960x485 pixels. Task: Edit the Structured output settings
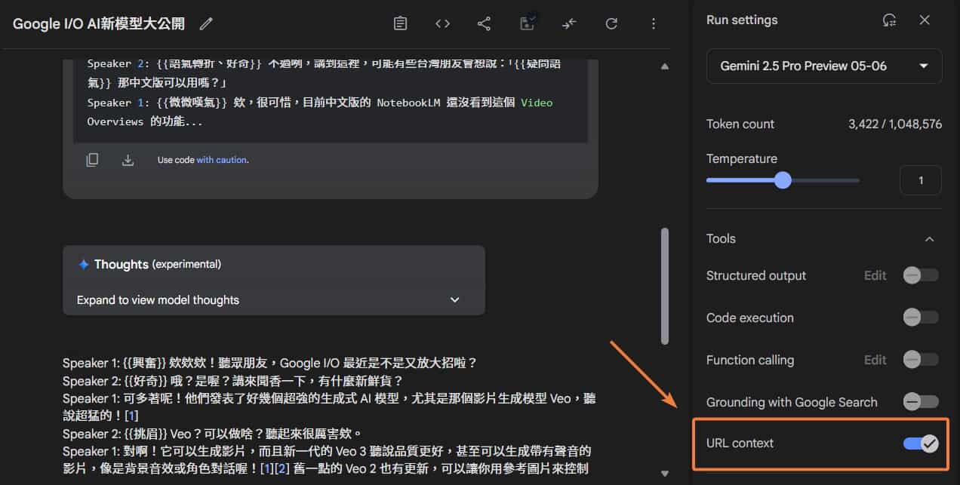pyautogui.click(x=875, y=275)
